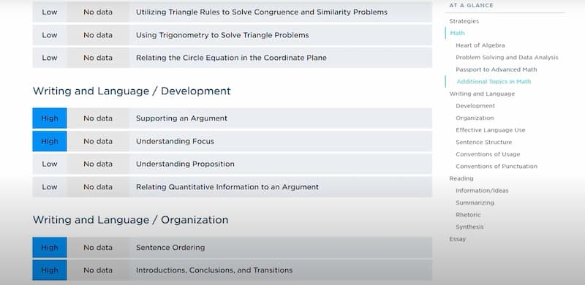Select Additional Topics in Math sidebar item
Viewport: 585px width, 285px height.
tap(494, 82)
